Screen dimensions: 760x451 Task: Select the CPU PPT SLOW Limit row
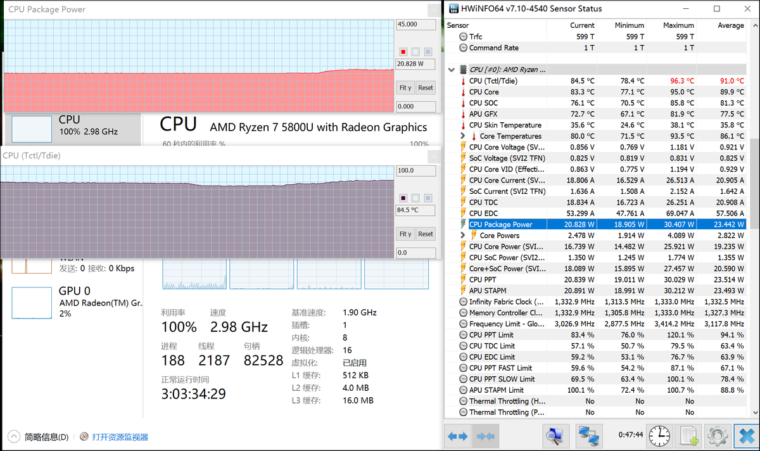pyautogui.click(x=595, y=379)
